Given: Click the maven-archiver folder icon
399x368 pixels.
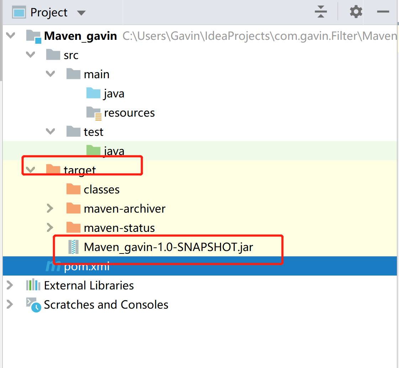Looking at the screenshot, I should point(73,208).
